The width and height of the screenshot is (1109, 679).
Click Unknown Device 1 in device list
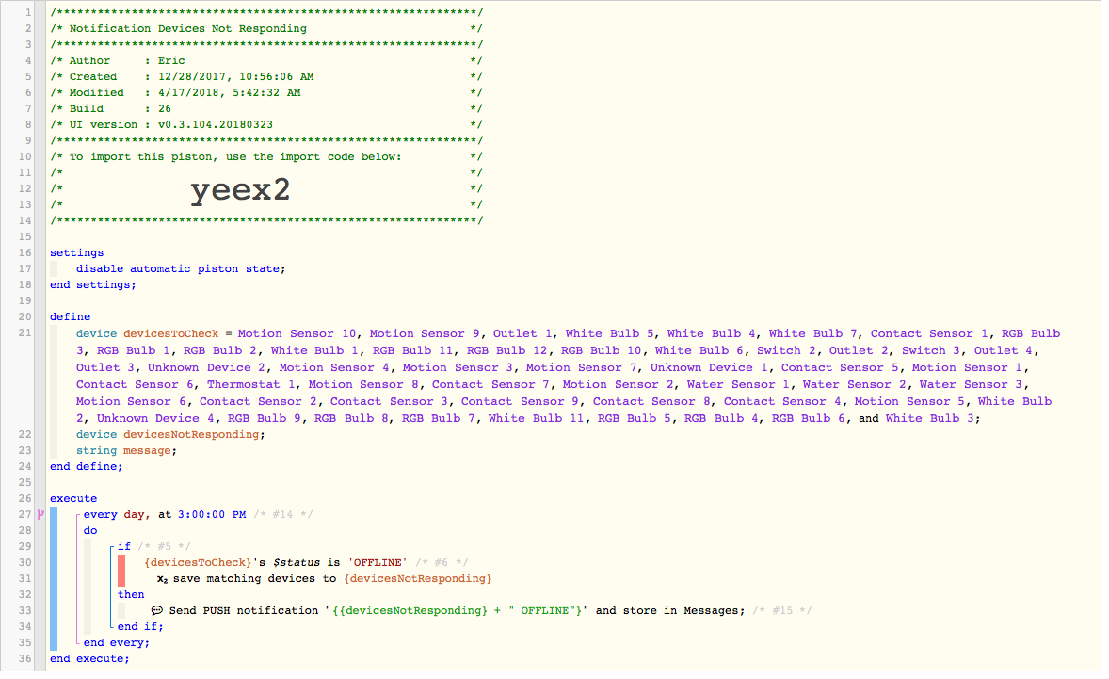point(710,368)
